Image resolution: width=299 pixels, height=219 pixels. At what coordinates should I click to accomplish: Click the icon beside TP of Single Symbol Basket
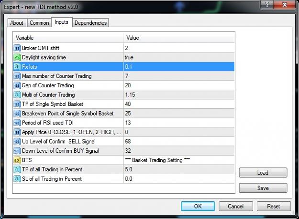click(17, 104)
